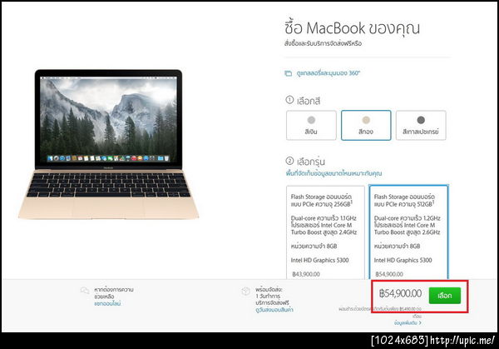Choose the สีเงิน silver color option box
The height and width of the screenshot is (349, 499).
point(311,125)
